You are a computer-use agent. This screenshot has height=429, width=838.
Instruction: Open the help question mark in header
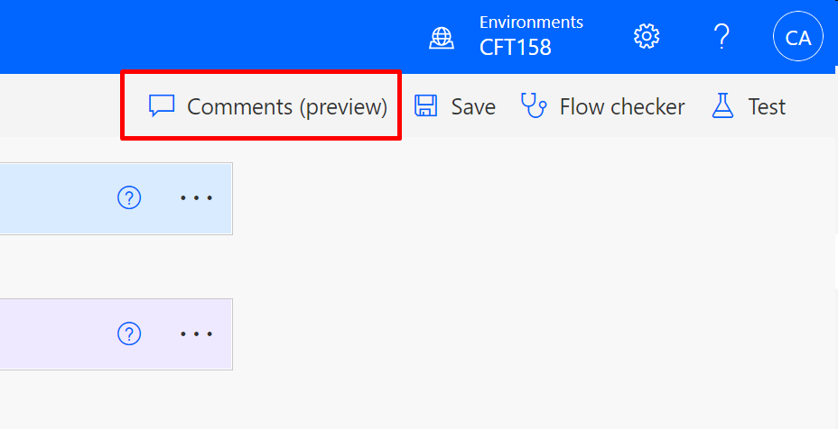tap(722, 37)
